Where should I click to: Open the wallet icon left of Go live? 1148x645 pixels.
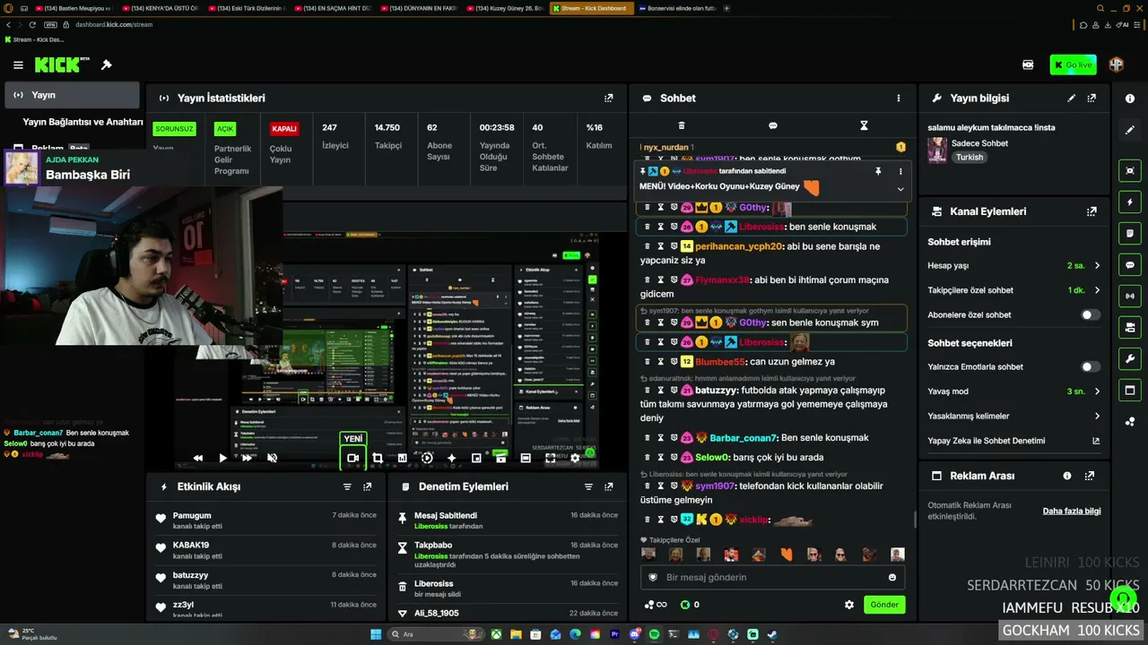[x=1028, y=64]
